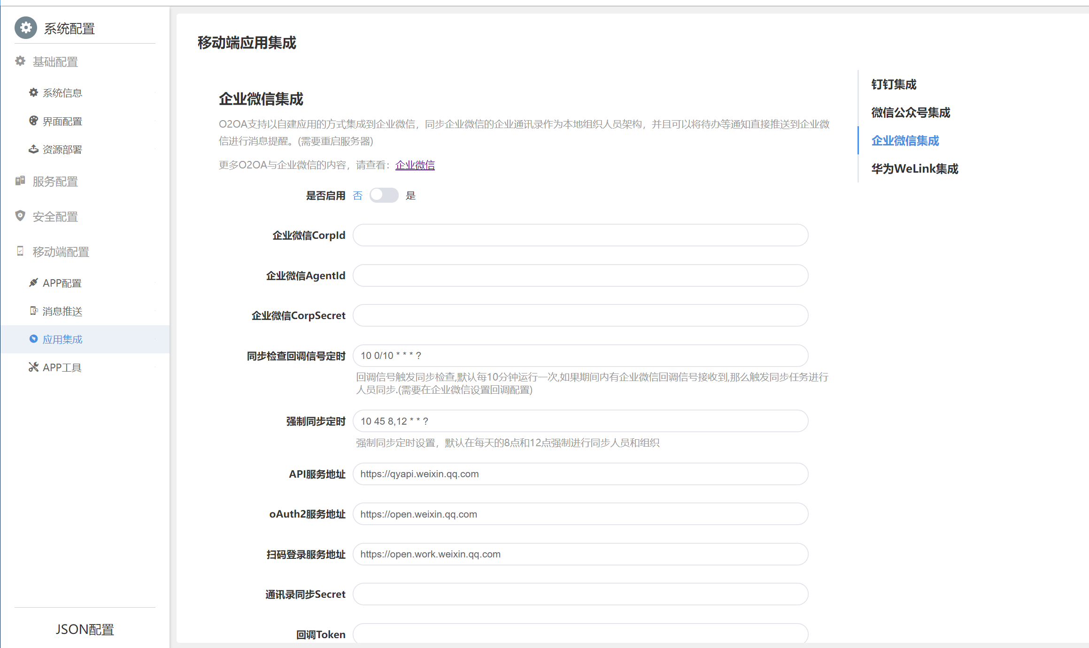Viewport: 1089px width, 648px height.
Task: Expand the 基础配置 section
Action: tap(55, 62)
